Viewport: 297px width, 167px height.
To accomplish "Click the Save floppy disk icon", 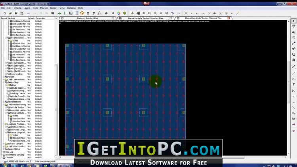I will pos(16,13).
